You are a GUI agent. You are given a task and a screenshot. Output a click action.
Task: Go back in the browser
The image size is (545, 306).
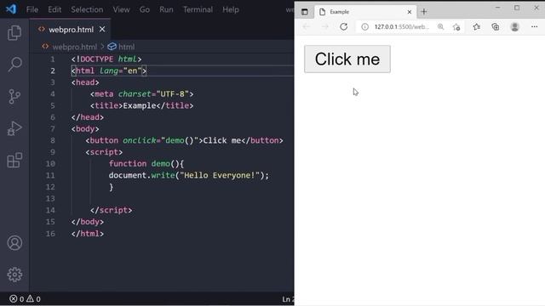click(x=307, y=26)
